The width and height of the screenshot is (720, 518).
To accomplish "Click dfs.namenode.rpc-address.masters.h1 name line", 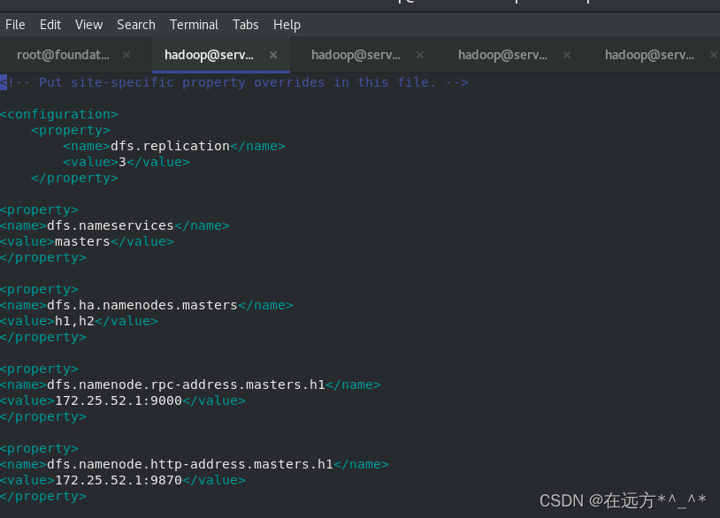I will tap(190, 385).
